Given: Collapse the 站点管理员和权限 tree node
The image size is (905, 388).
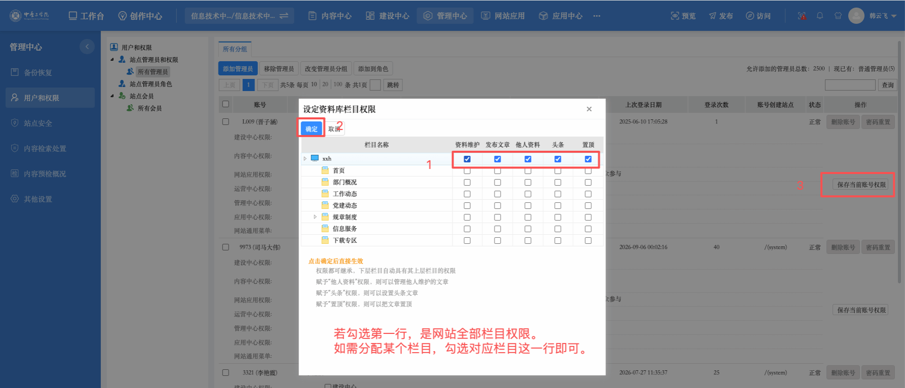Looking at the screenshot, I should [112, 59].
